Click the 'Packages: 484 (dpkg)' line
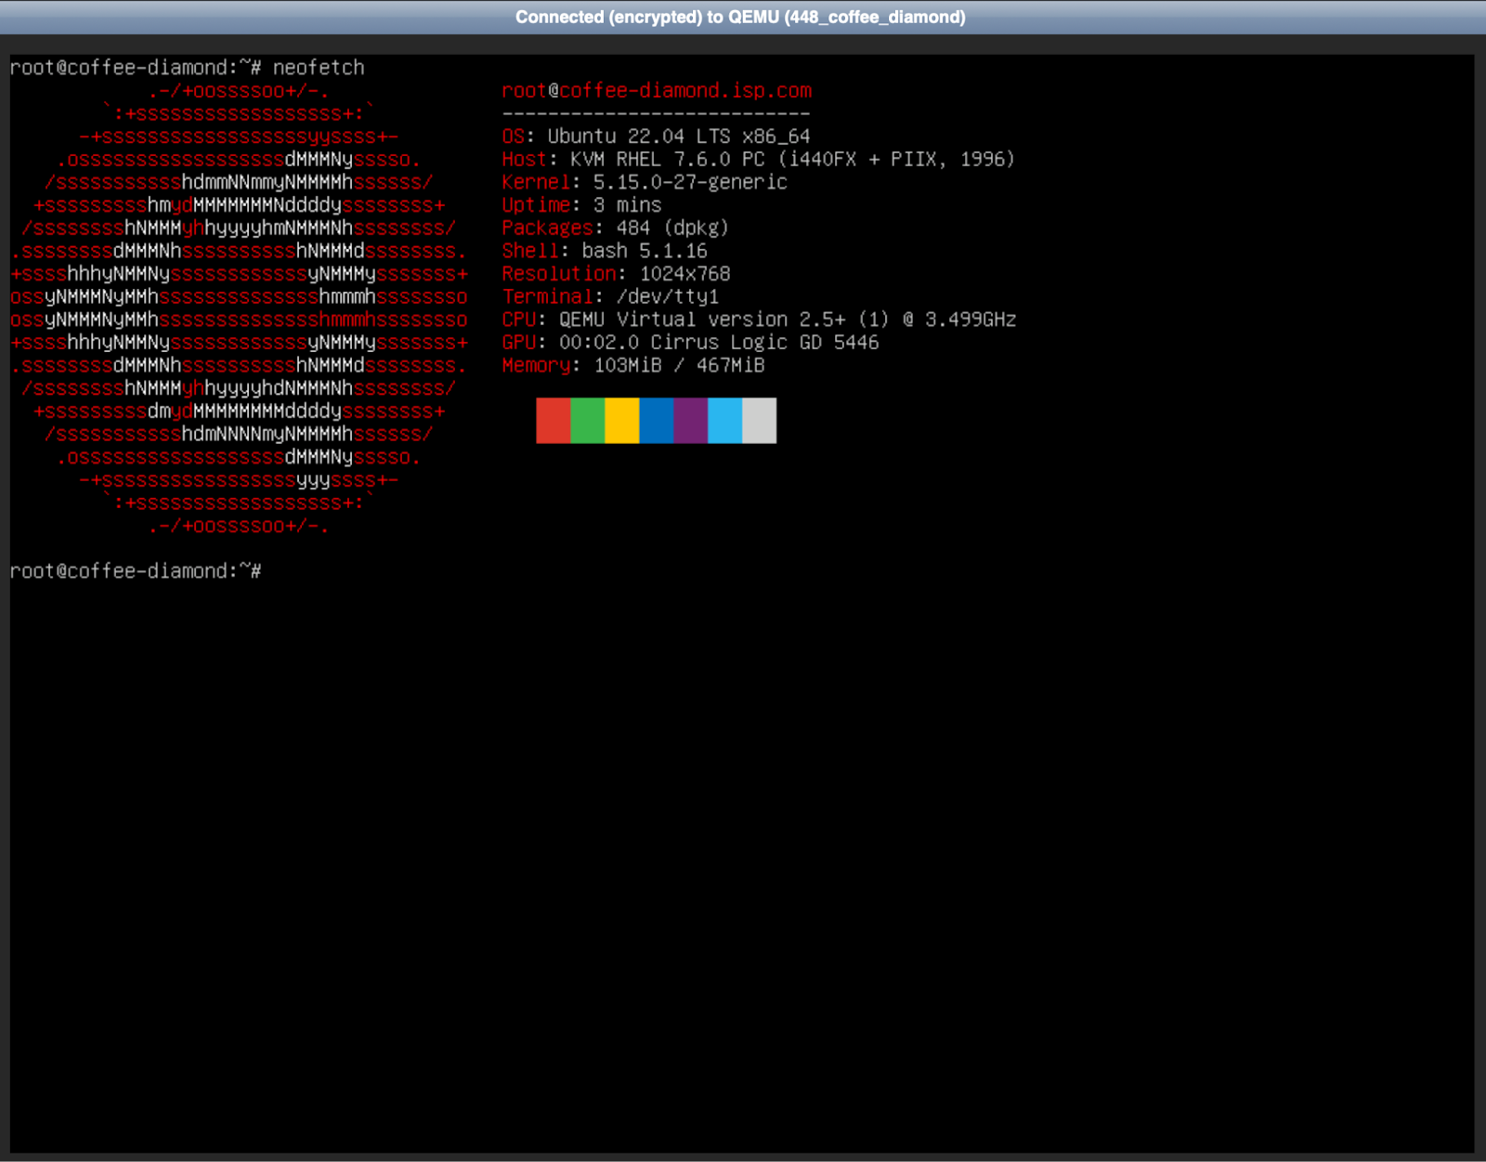 (x=616, y=228)
